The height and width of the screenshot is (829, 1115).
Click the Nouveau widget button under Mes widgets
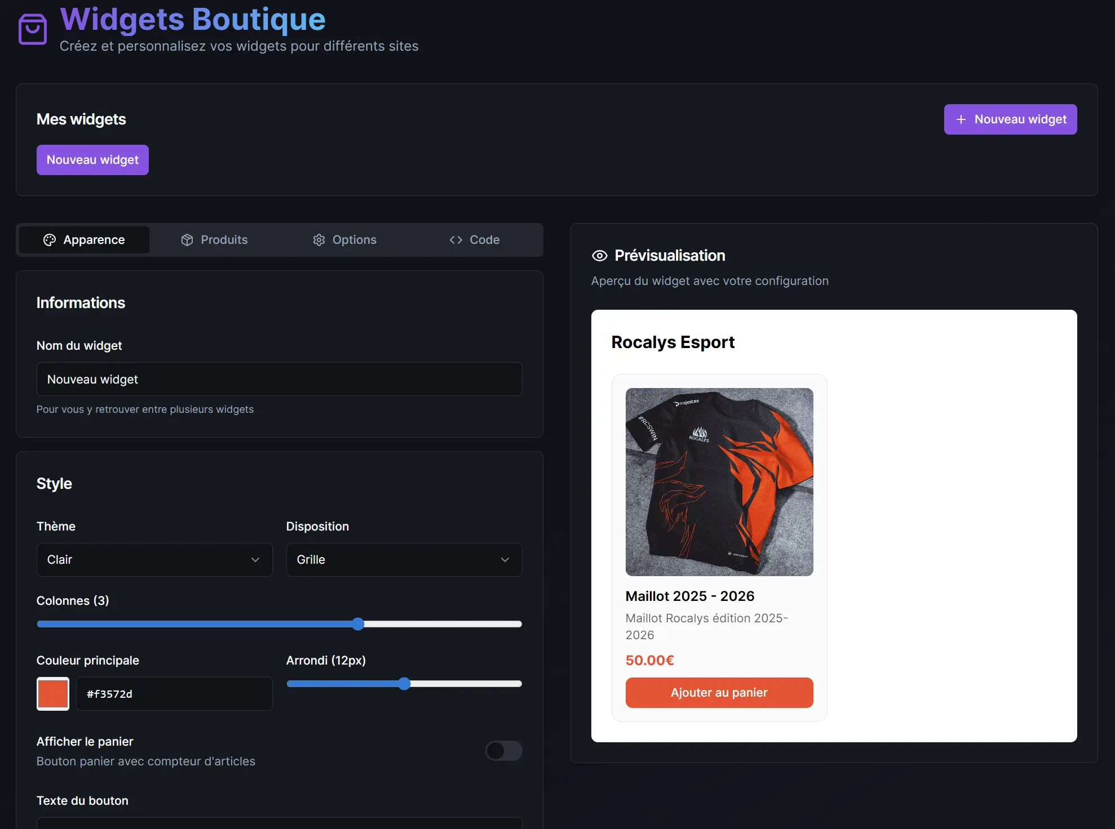point(92,159)
